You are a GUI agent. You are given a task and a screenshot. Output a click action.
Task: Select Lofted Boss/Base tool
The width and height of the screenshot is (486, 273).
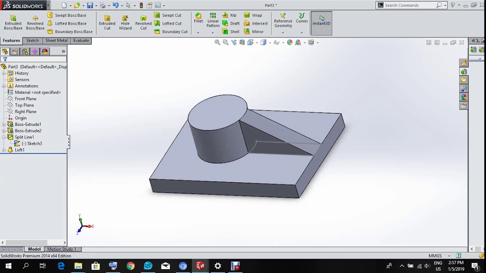tap(66, 24)
